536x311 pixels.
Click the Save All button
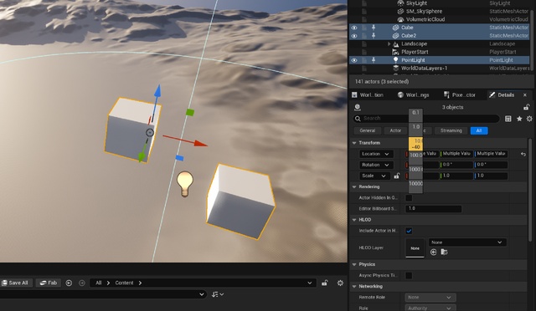pos(15,283)
